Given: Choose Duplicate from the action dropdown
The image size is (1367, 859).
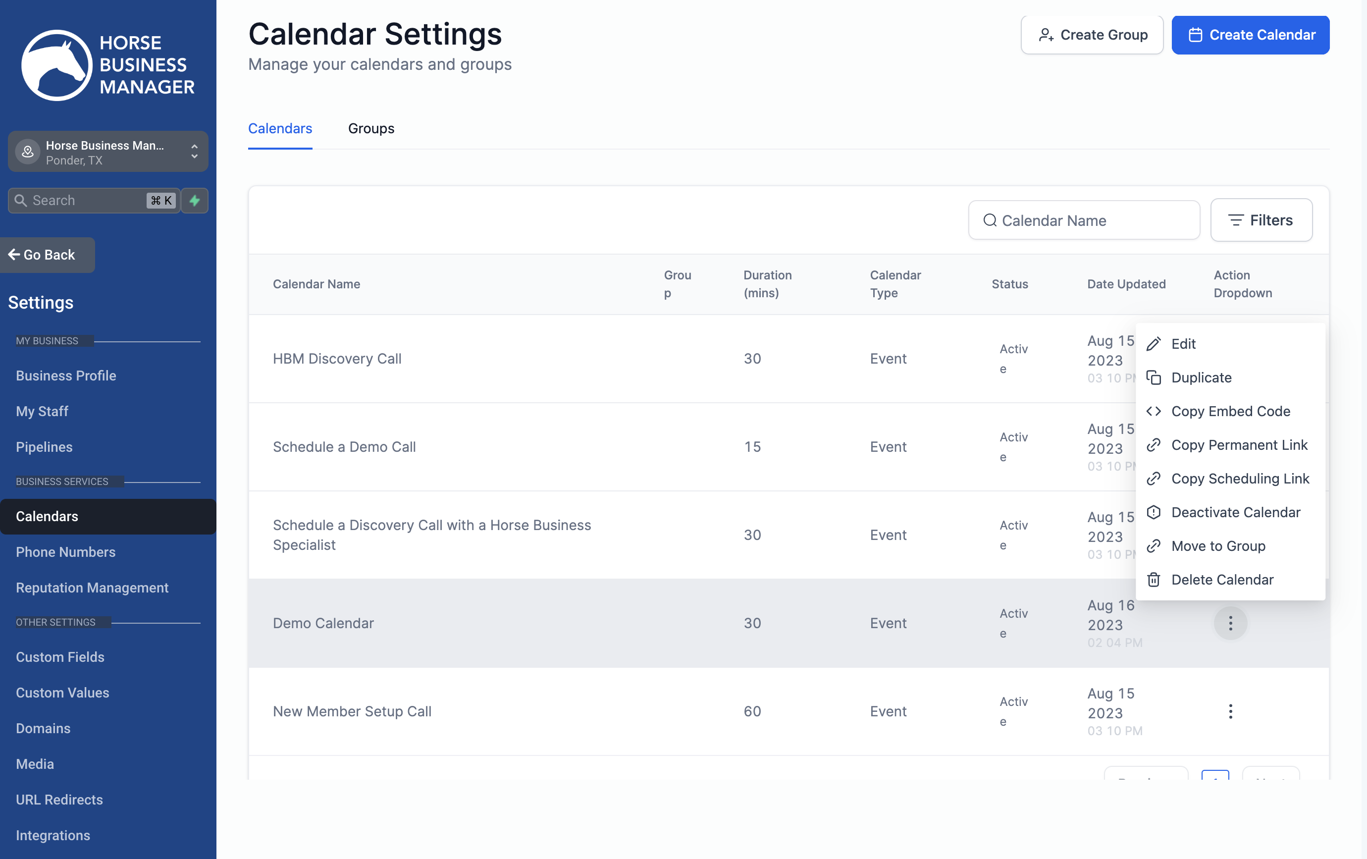Looking at the screenshot, I should click(1230, 377).
